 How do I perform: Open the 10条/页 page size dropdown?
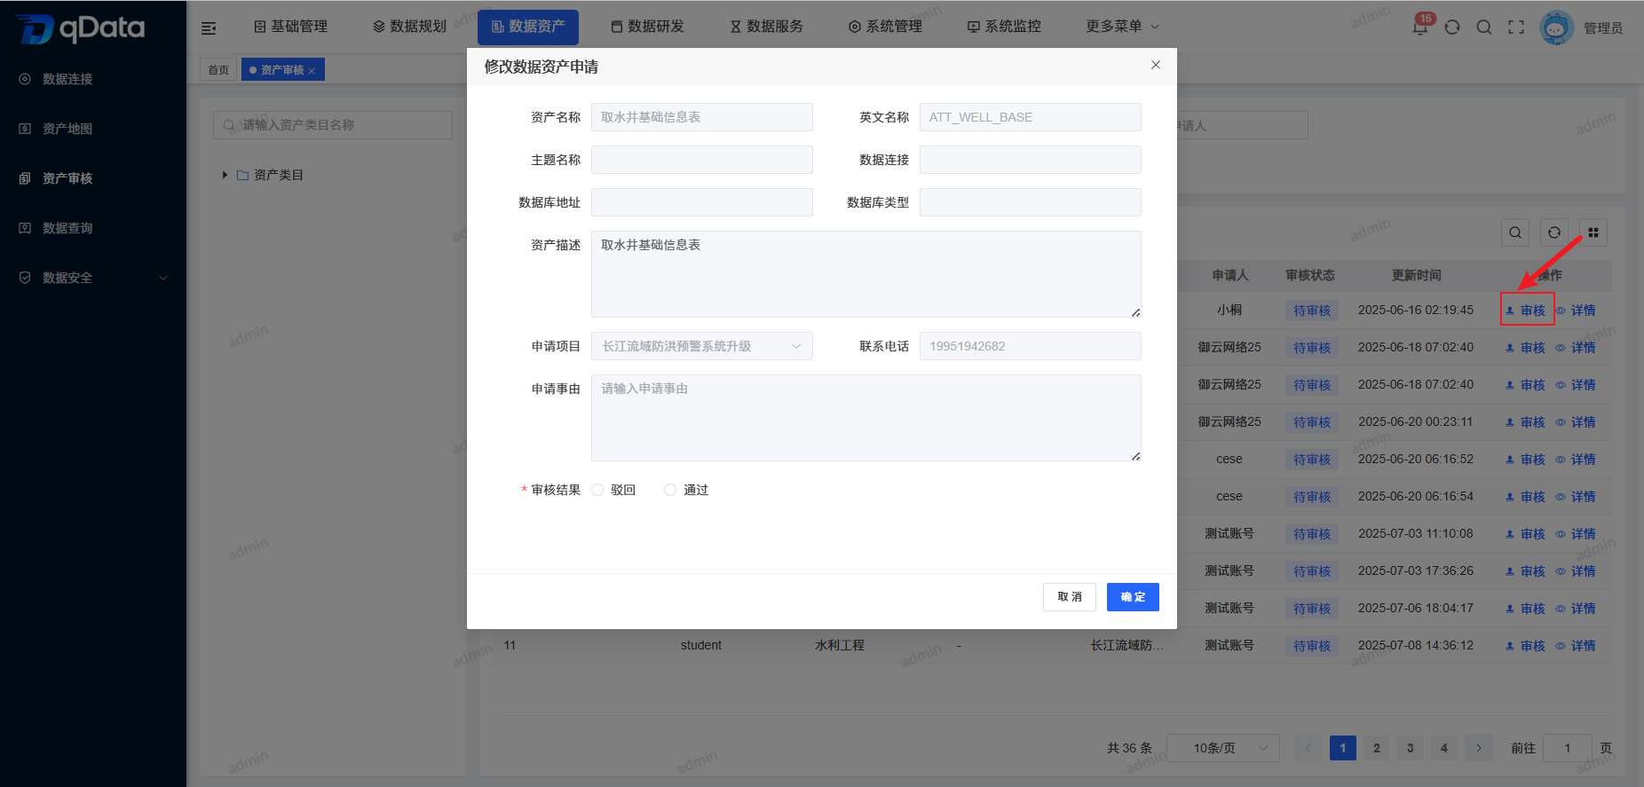1223,748
